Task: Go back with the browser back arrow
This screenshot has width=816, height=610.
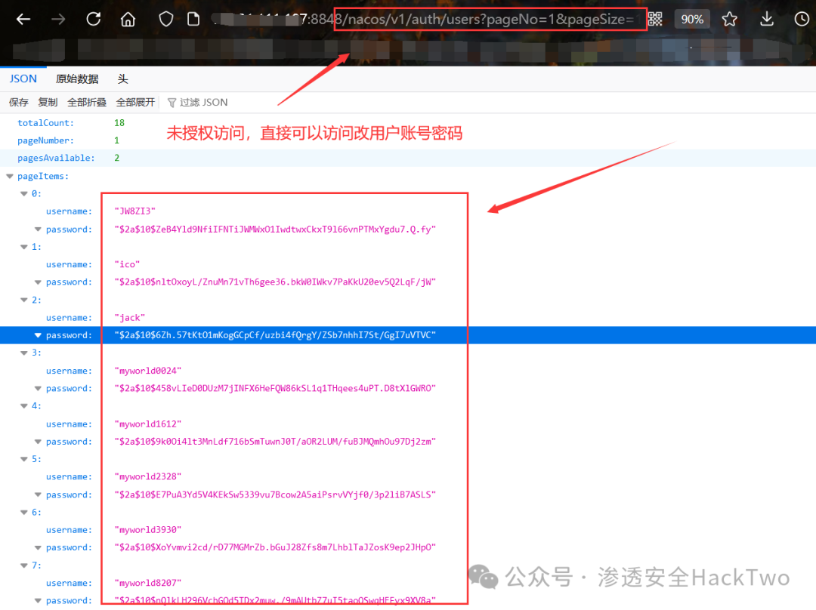Action: 23,20
